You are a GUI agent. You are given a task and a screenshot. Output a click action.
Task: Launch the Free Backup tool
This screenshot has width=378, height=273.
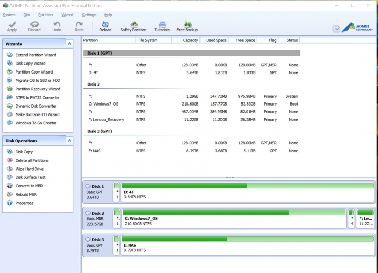(x=187, y=26)
